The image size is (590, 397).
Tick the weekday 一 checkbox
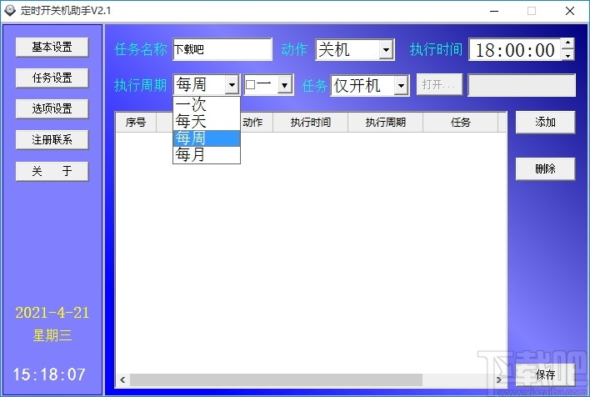pyautogui.click(x=250, y=85)
